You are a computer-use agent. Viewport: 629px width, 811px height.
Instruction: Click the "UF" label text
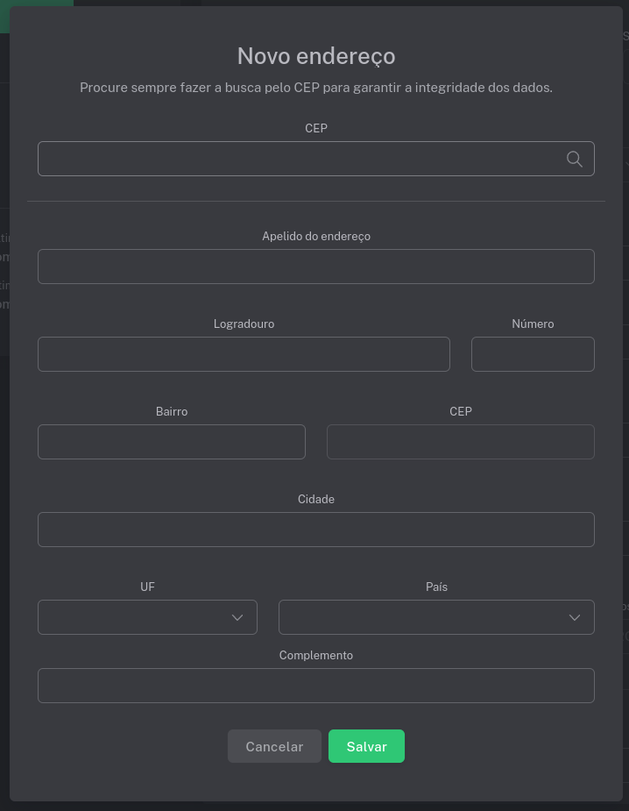coord(147,587)
